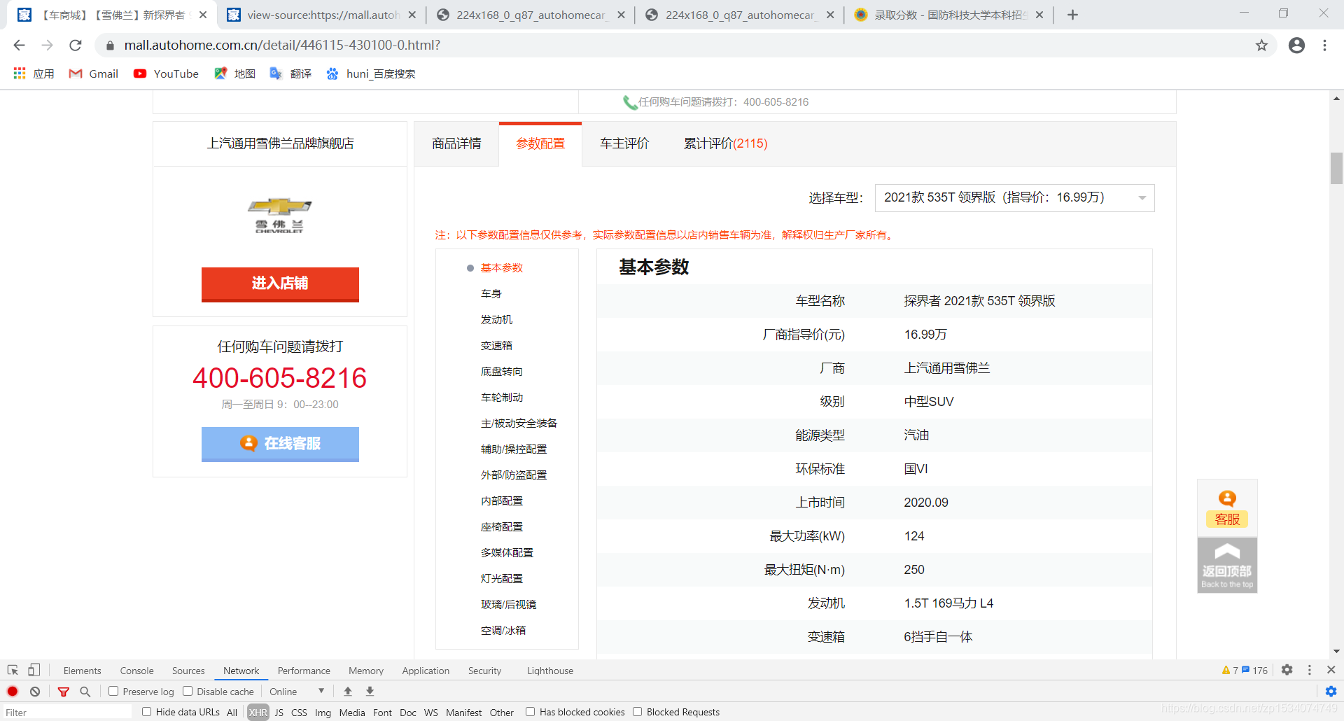Screen dimensions: 1344x721
Task: Check Blocked Requests option
Action: (x=637, y=711)
